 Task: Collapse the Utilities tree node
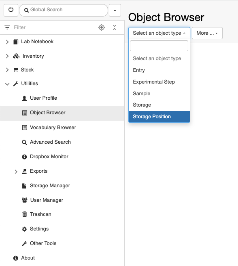click(7, 84)
